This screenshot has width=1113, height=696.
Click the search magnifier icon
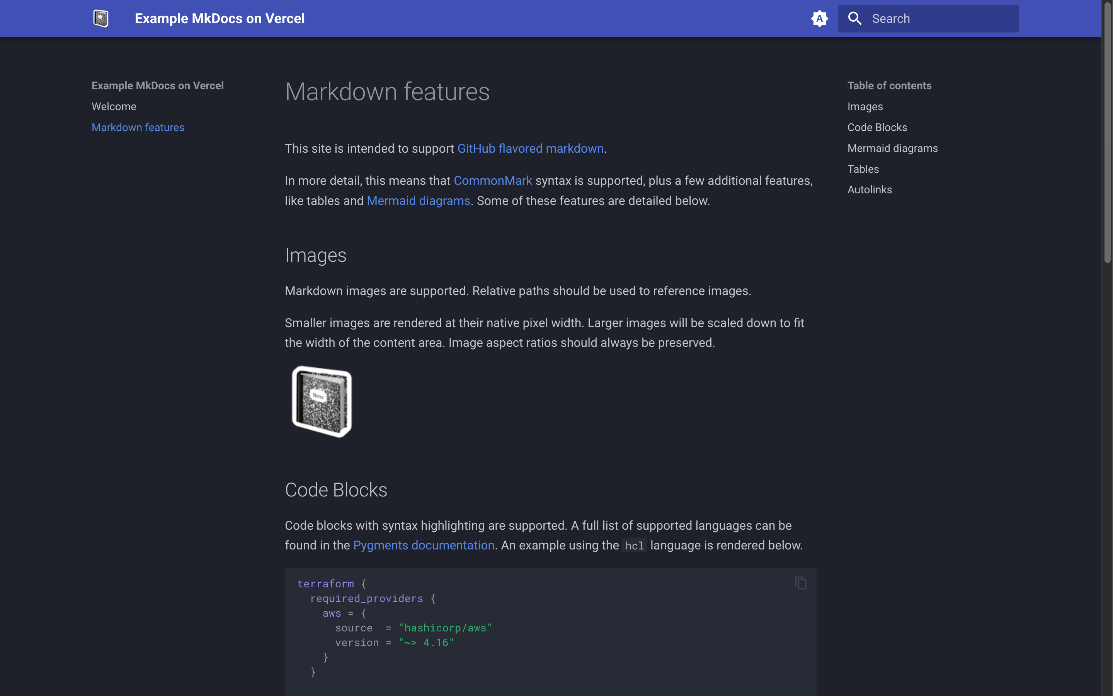tap(854, 19)
